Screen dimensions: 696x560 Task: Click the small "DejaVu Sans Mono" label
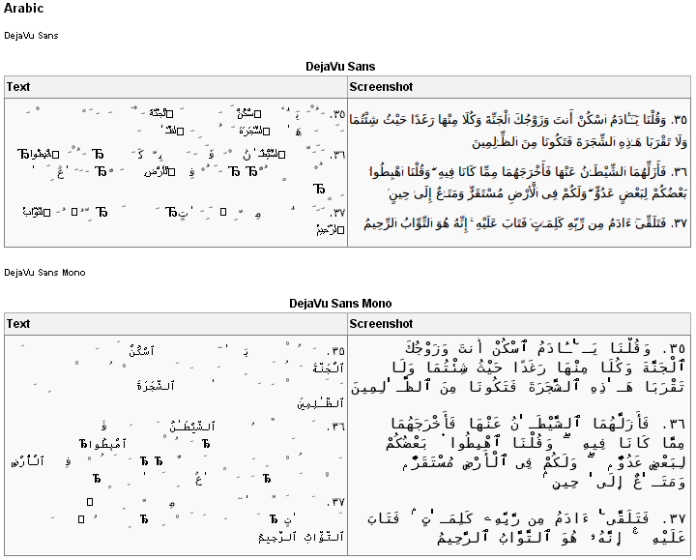(44, 273)
